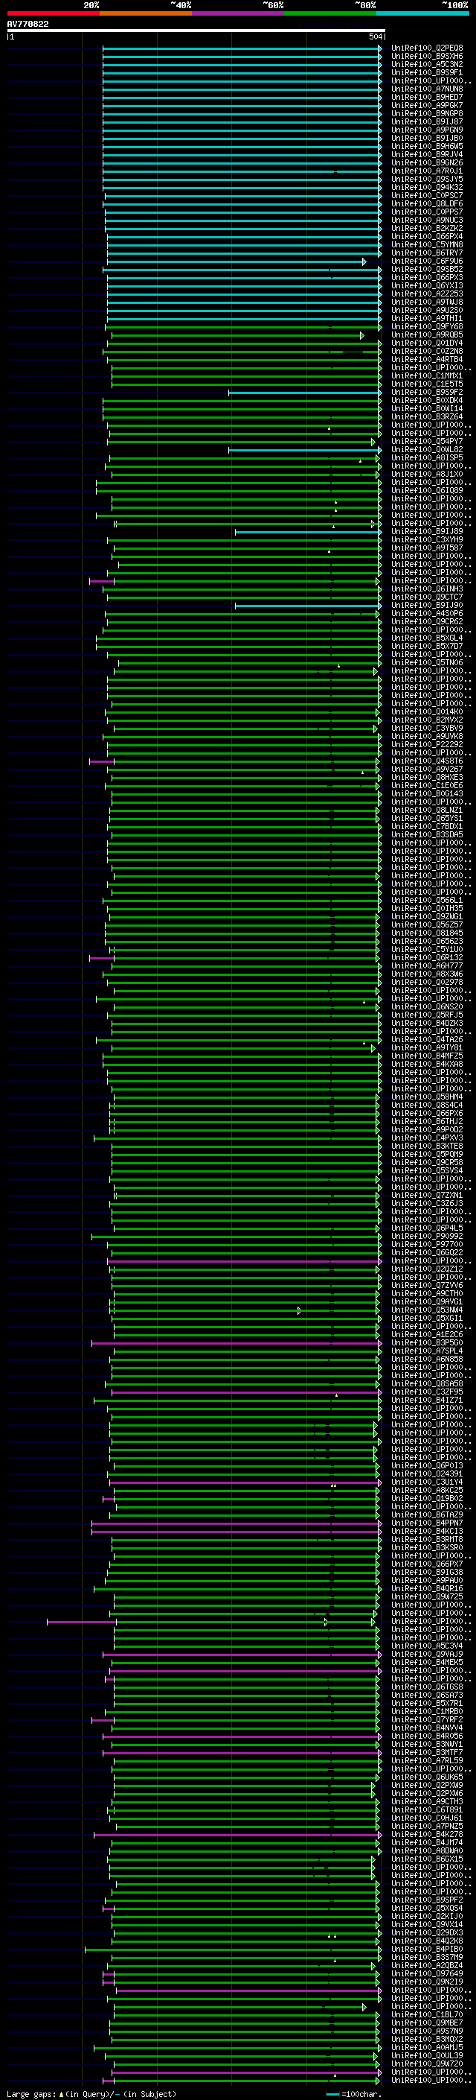Click the UniRef100_B9RJV4 hit label
The image size is (476, 2100).
[x=426, y=155]
